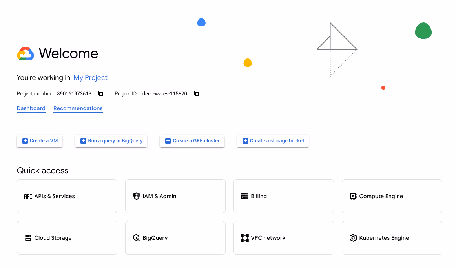The height and width of the screenshot is (268, 456).
Task: Open the Cloud Storage quick access label
Action: click(x=53, y=238)
